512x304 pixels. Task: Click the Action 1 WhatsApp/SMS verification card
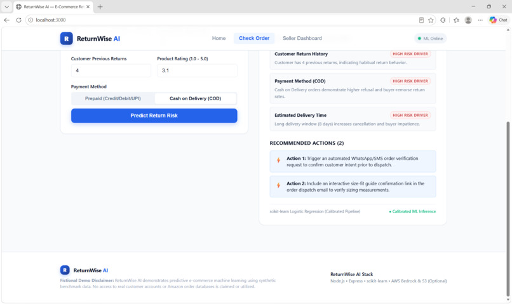pyautogui.click(x=353, y=161)
